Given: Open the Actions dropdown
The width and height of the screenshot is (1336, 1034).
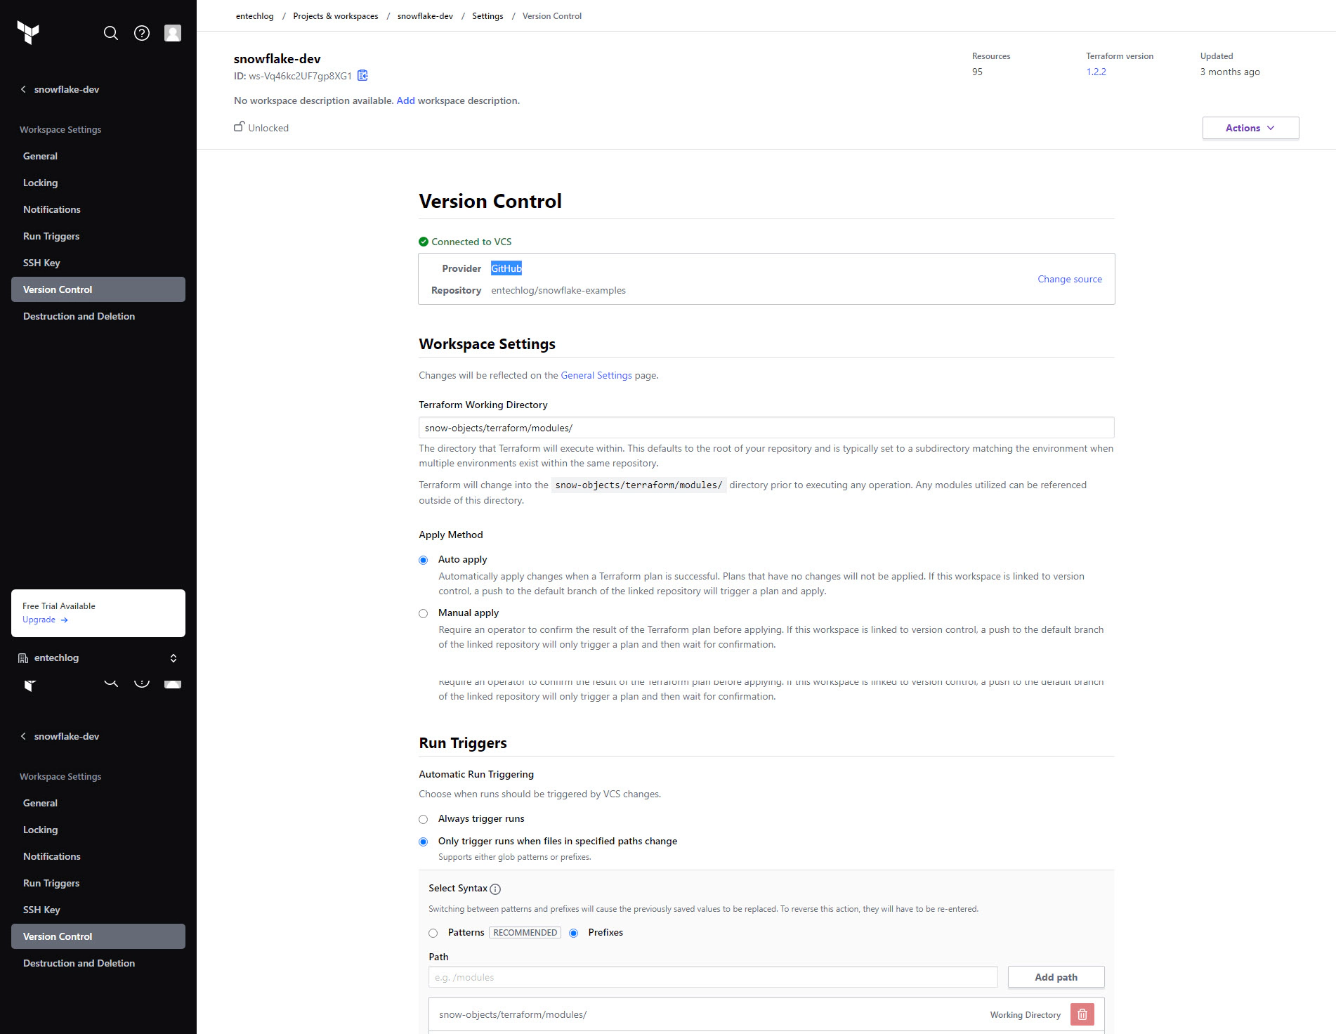Looking at the screenshot, I should click(x=1250, y=128).
